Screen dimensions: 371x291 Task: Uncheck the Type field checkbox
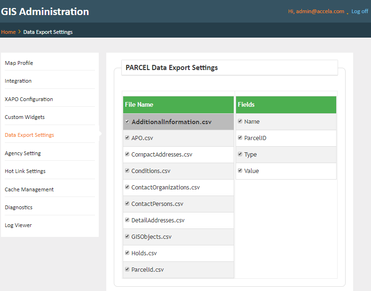[240, 154]
